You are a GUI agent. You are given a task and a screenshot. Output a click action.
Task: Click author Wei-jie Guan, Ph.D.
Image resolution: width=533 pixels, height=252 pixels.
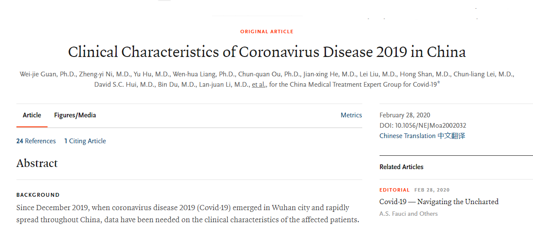pyautogui.click(x=47, y=74)
